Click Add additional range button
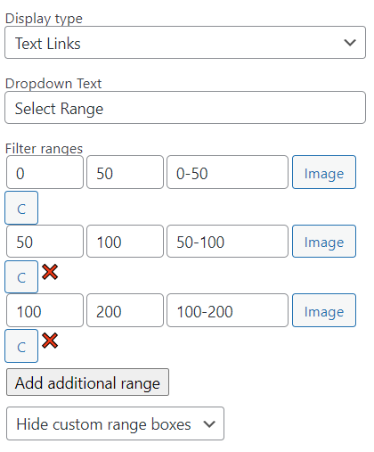Image resolution: width=374 pixels, height=452 pixels. [x=87, y=382]
